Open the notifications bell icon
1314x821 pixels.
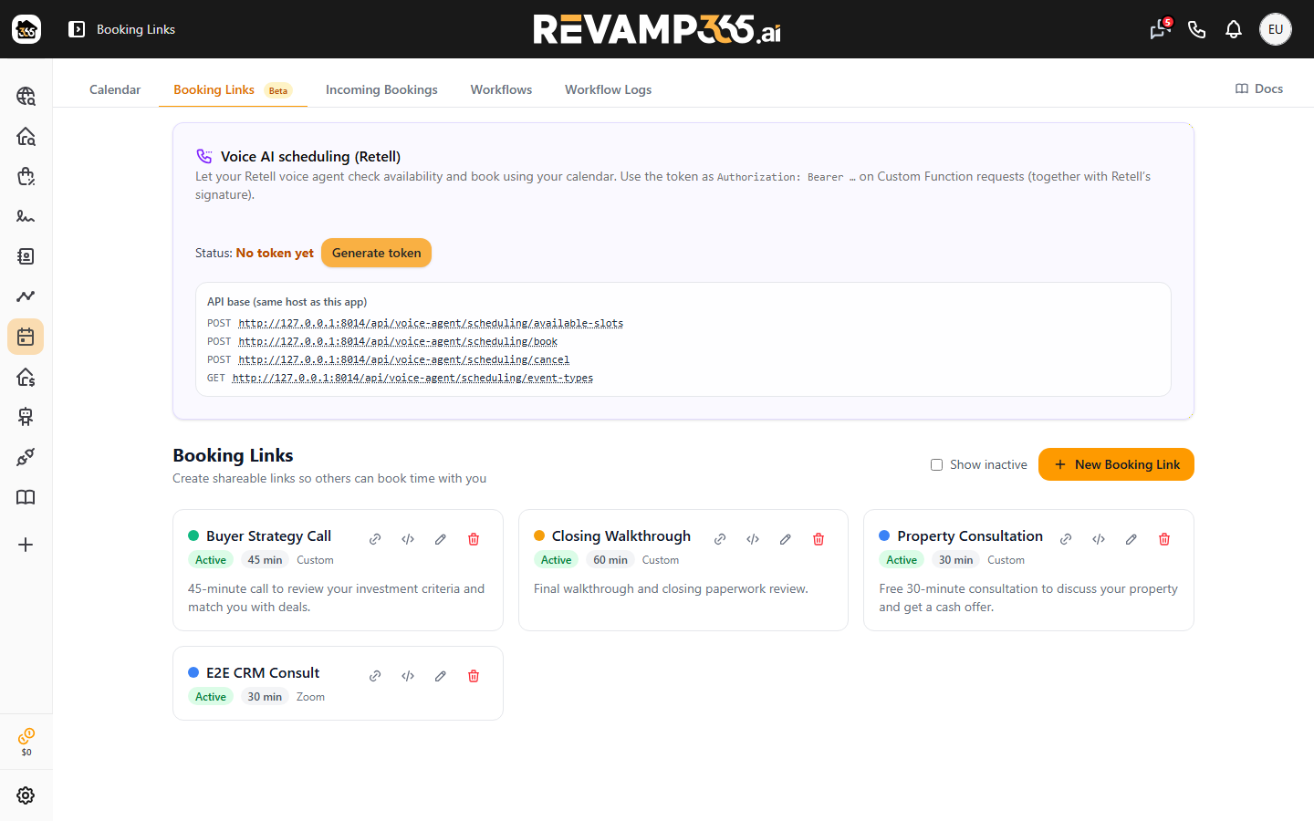tap(1234, 29)
